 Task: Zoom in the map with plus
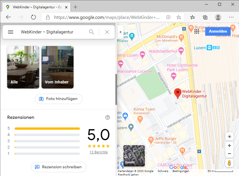click(229, 146)
